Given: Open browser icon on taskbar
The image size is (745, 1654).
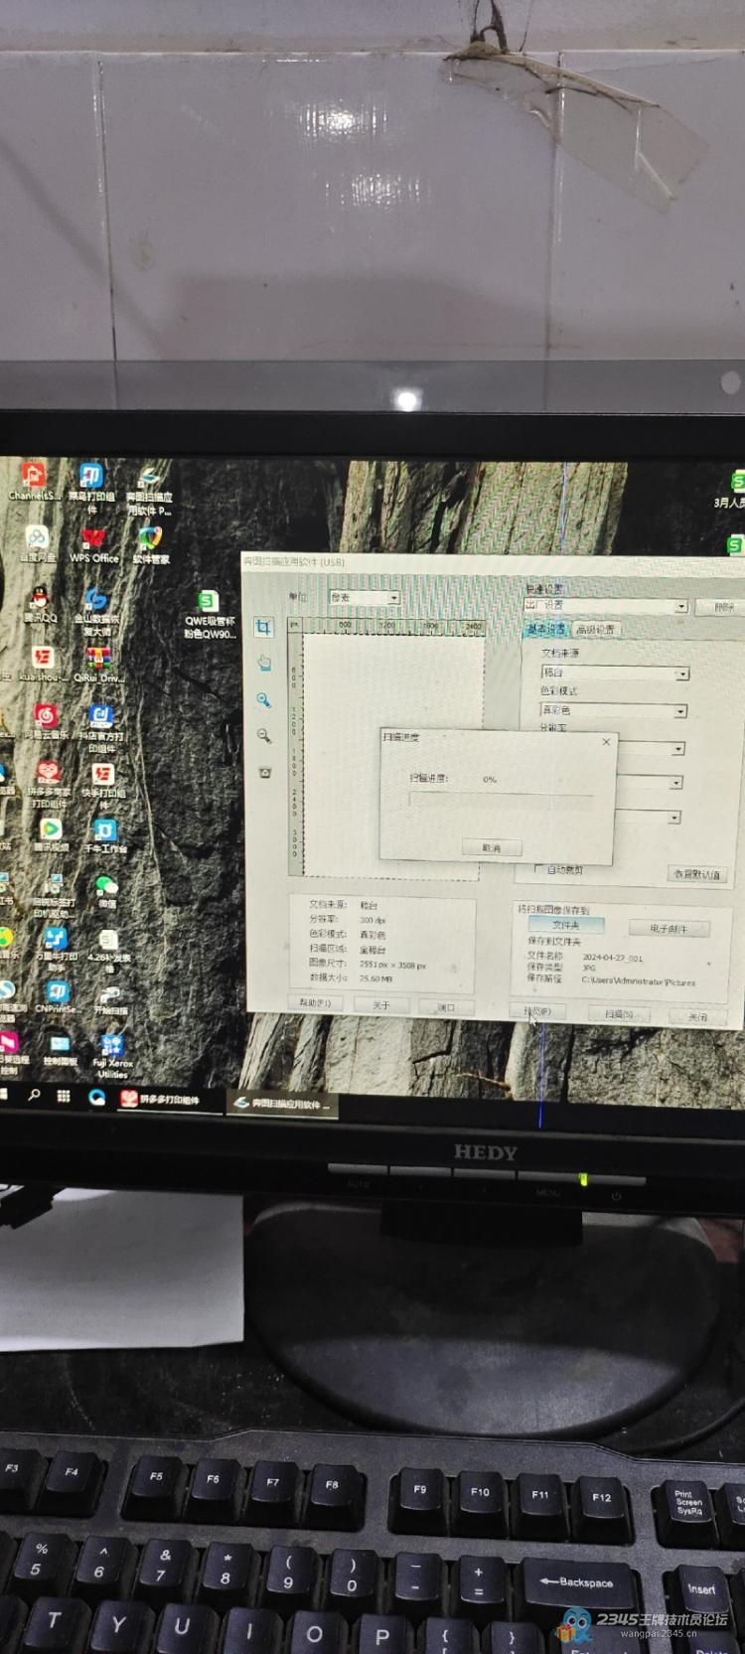Looking at the screenshot, I should pos(96,1097).
